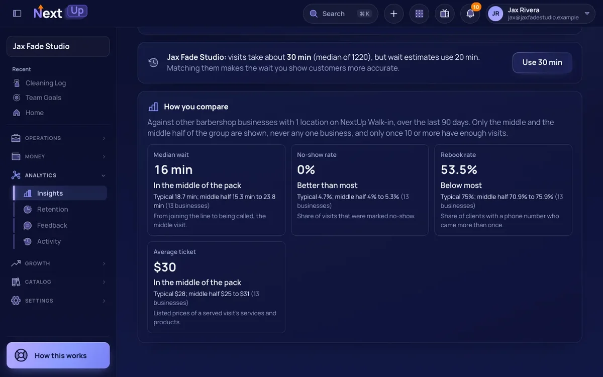The image size is (603, 377).
Task: Select Insights in the Analytics menu
Action: (x=60, y=193)
